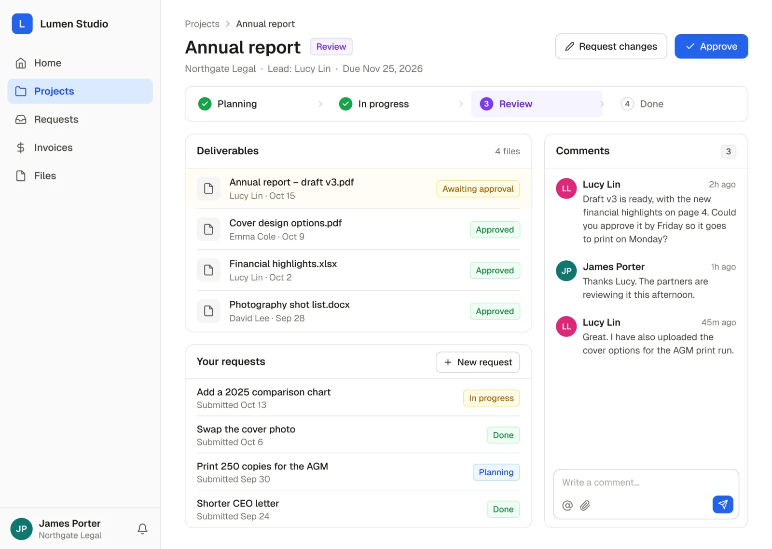Open Cover design options.pdf file name
Viewport: 772px width, 549px height.
[286, 223]
